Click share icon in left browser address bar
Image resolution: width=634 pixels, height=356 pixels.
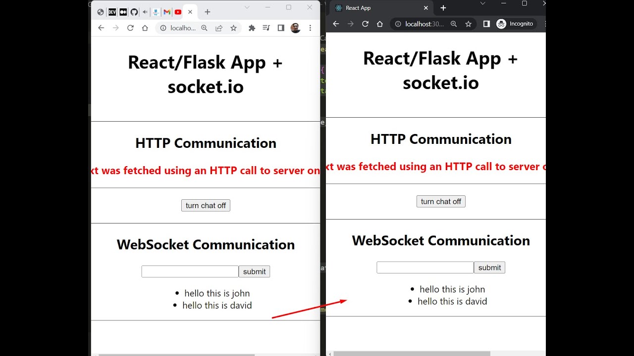pos(219,28)
